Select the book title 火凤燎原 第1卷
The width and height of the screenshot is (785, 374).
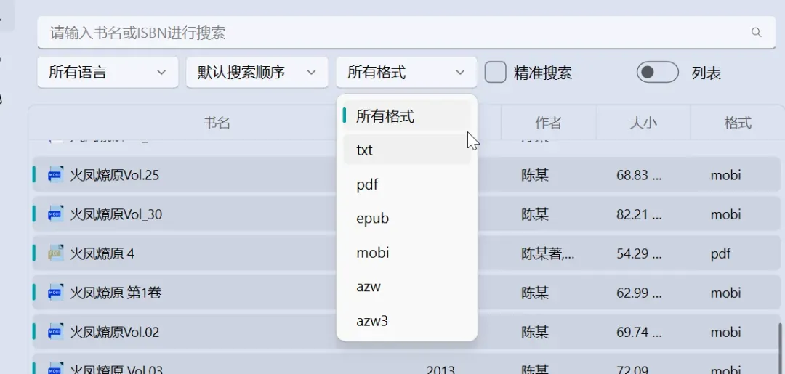point(116,293)
